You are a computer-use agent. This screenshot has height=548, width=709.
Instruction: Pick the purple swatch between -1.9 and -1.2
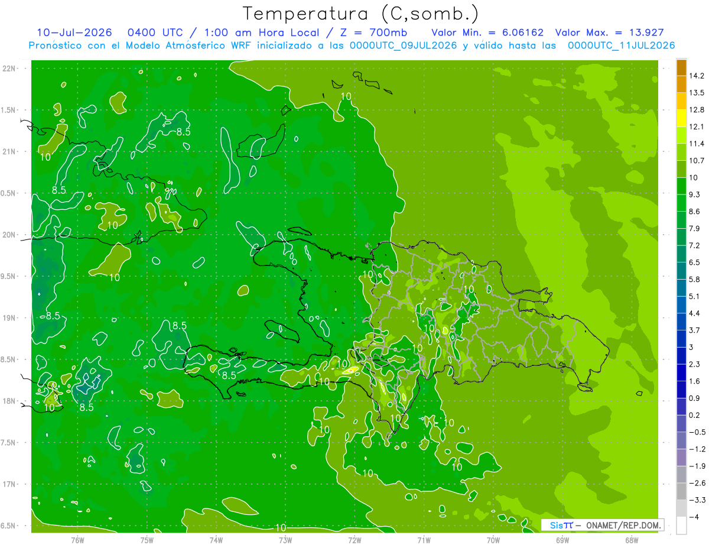click(x=681, y=458)
